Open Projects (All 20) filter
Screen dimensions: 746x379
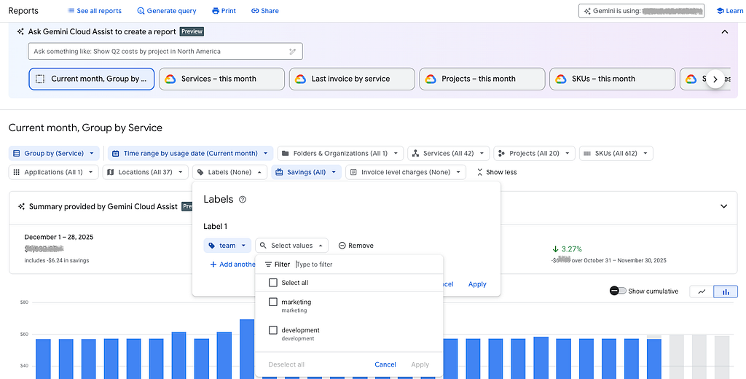(534, 153)
